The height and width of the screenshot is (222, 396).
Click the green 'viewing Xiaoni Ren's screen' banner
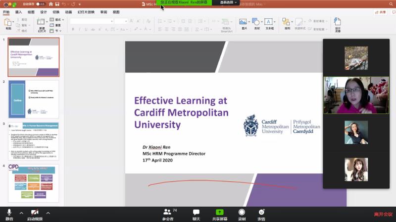184,2
